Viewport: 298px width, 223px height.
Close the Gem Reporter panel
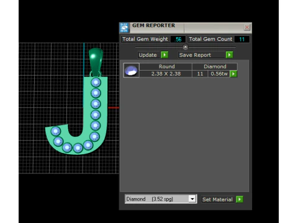[x=247, y=27]
